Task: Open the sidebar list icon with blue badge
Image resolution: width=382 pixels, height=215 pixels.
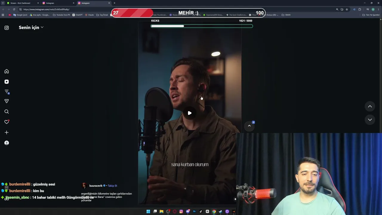Action: (7, 92)
